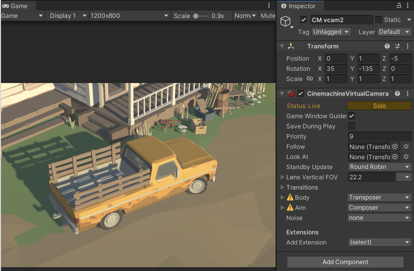This screenshot has width=414, height=271.
Task: Click the CM vcam2 name field
Action: tap(342, 20)
